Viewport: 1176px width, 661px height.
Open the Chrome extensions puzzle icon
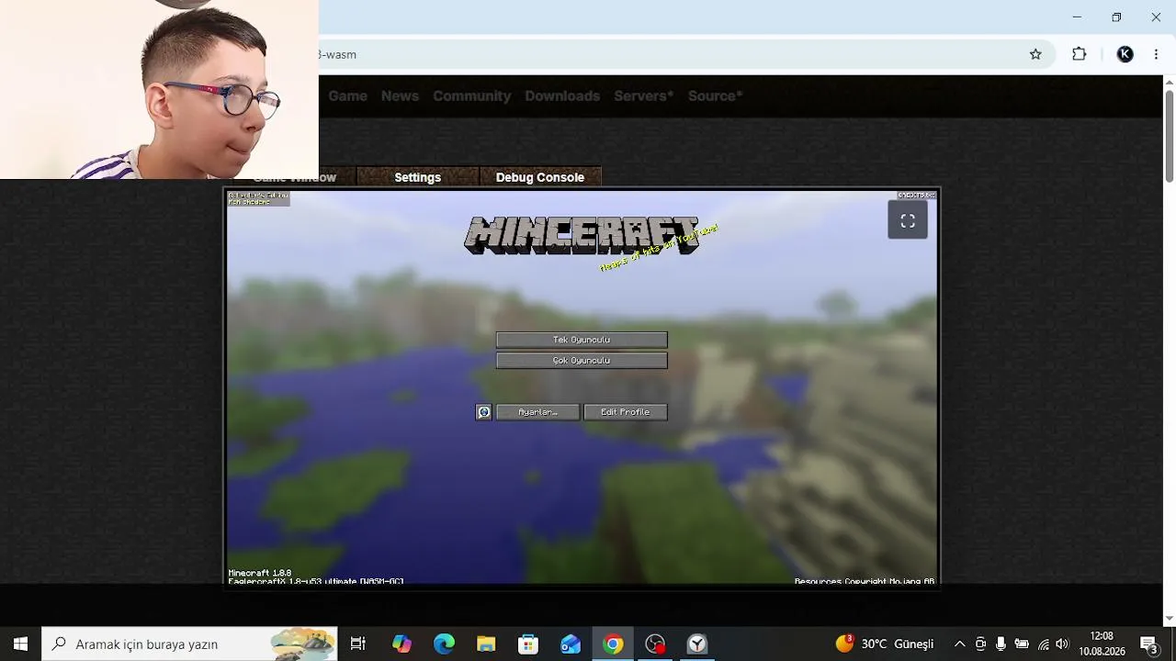click(1080, 54)
